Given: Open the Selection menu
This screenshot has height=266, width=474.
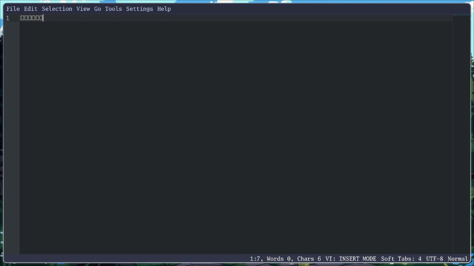Looking at the screenshot, I should [x=57, y=9].
